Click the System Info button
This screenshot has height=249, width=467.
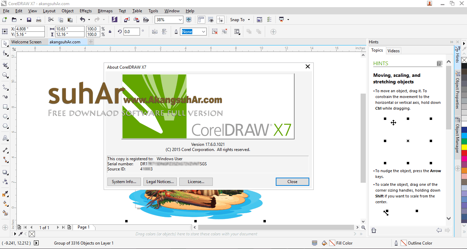coord(124,181)
